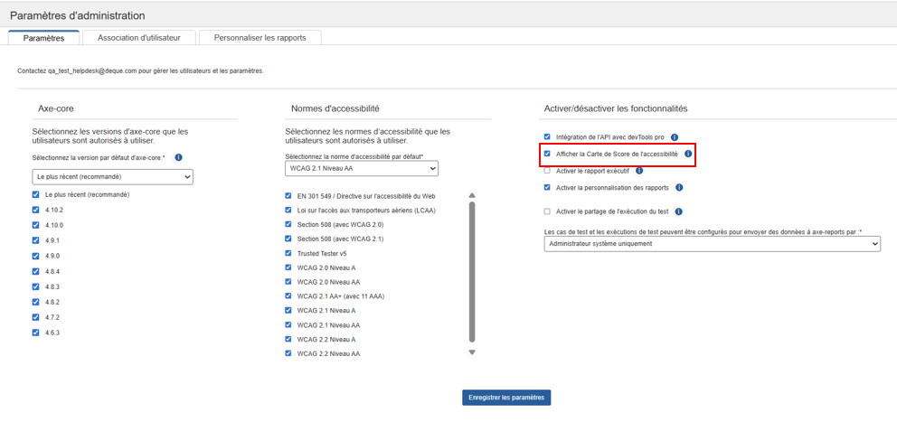Click scroll down arrow in standards list
This screenshot has width=897, height=422.
click(x=472, y=352)
